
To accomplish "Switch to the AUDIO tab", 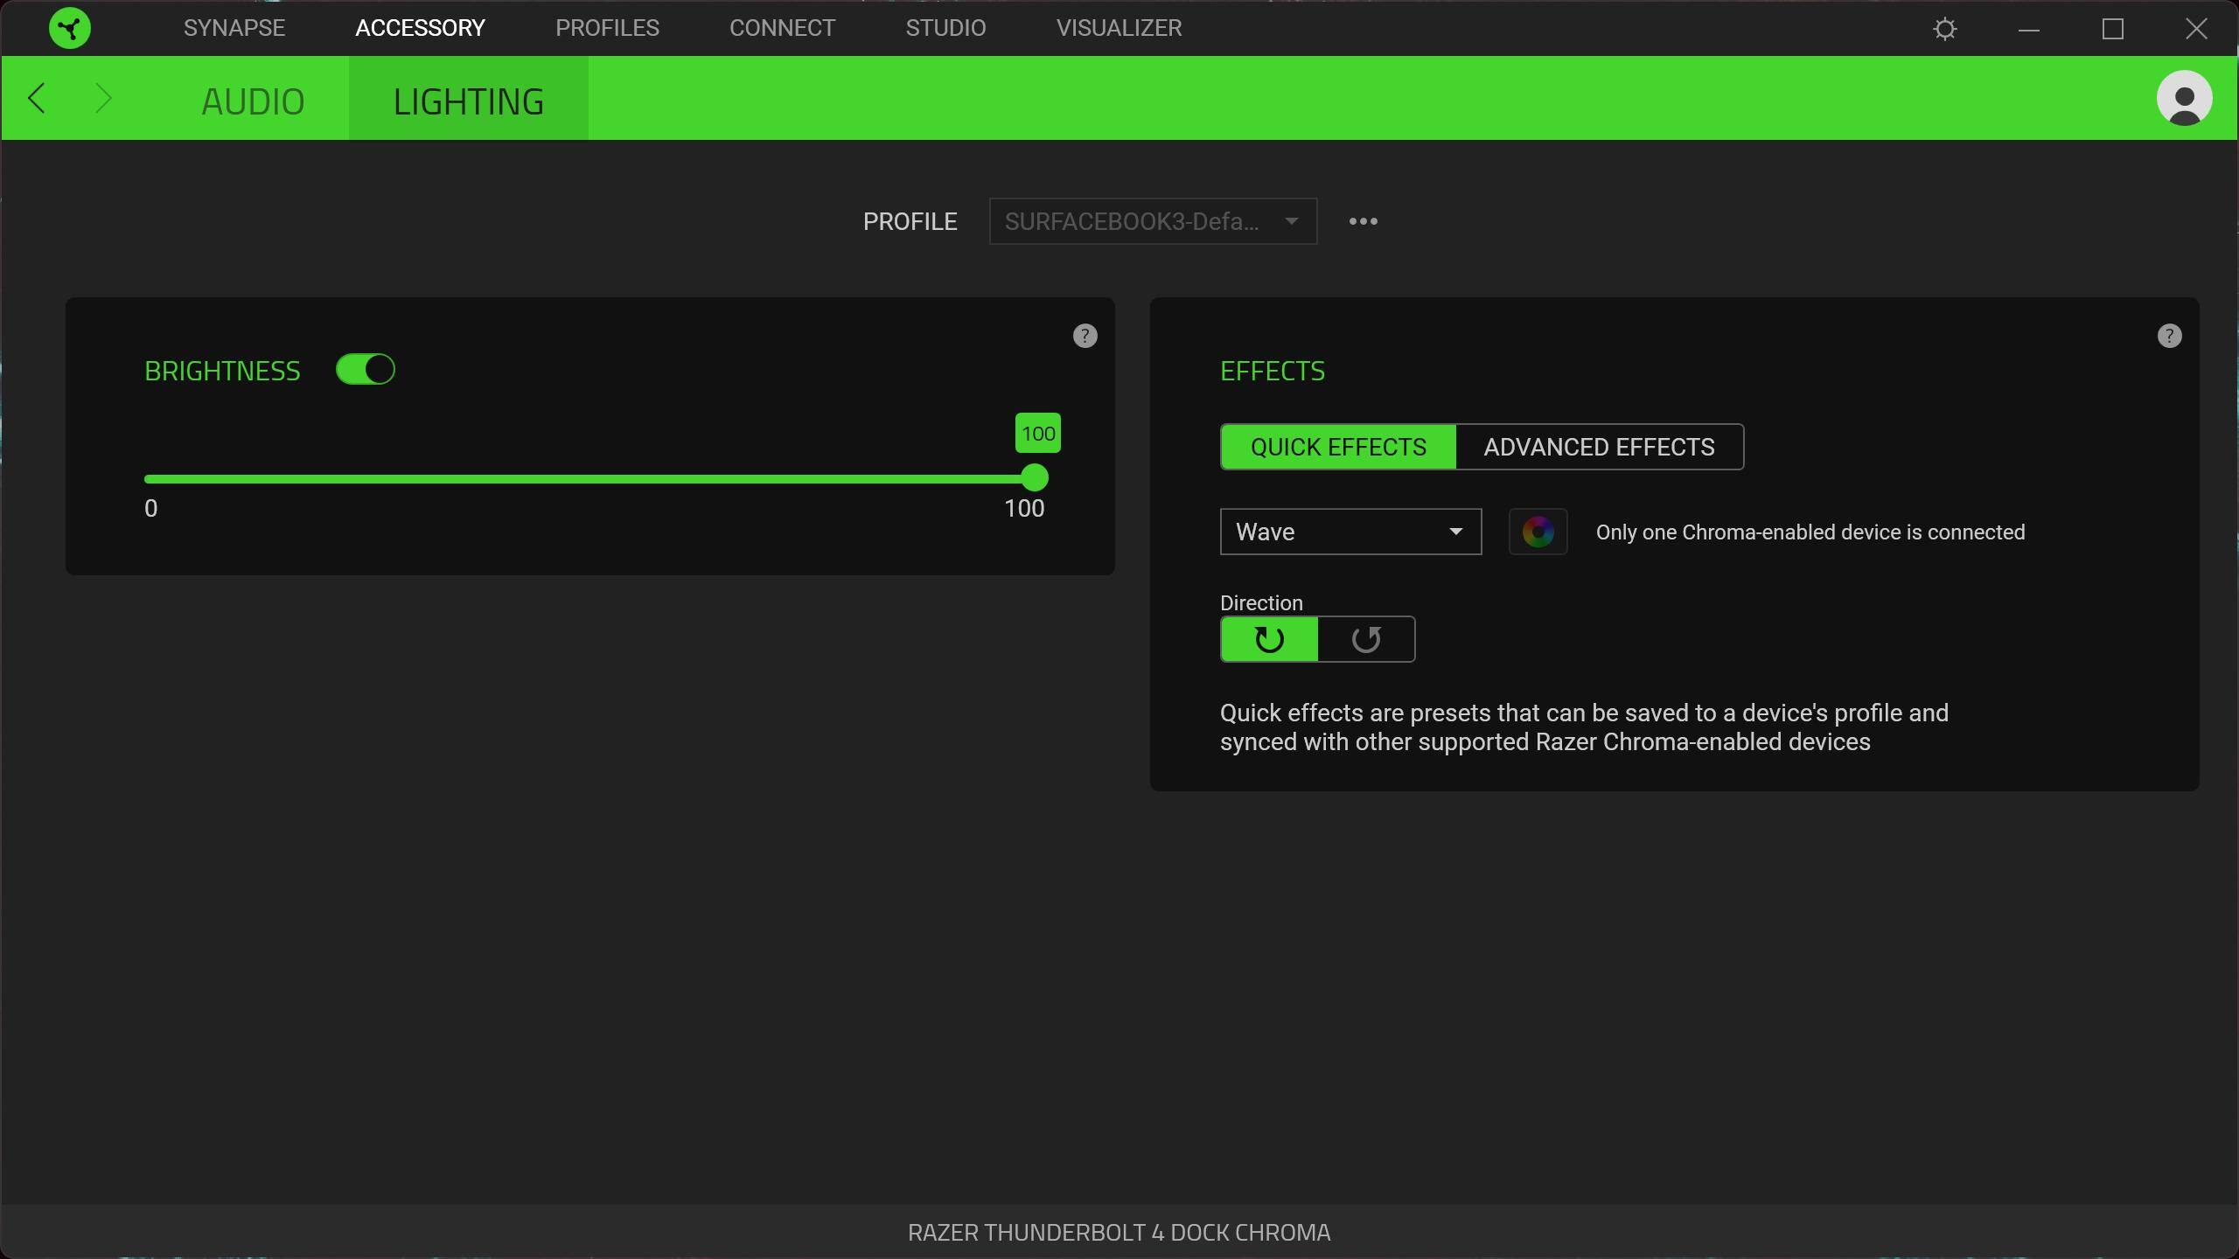I will (253, 101).
